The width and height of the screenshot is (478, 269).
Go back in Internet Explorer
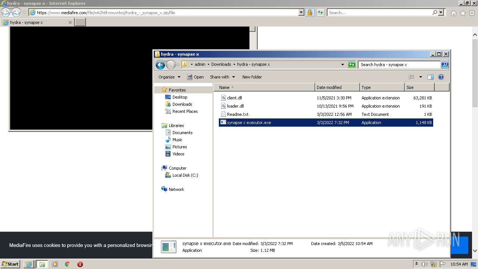[x=6, y=13]
